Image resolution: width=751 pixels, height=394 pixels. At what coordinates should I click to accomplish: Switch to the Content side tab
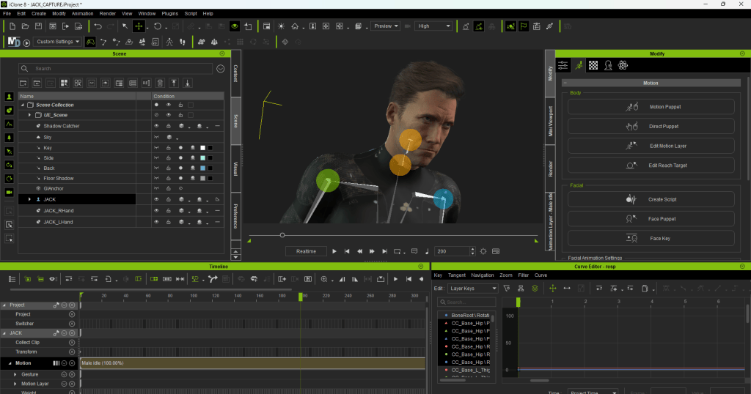pos(235,74)
